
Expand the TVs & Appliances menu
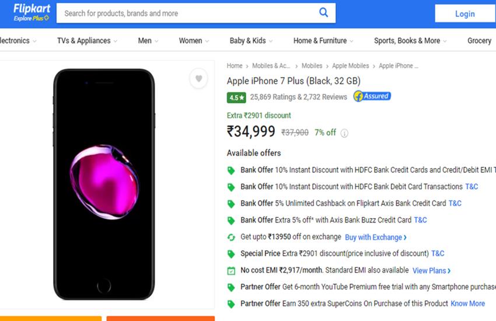point(86,41)
